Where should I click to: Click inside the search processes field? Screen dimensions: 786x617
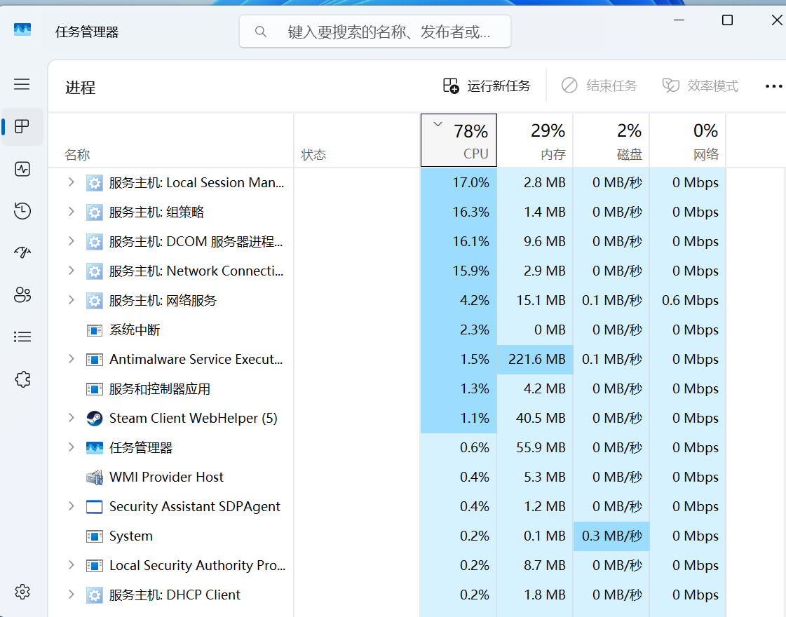click(x=374, y=31)
